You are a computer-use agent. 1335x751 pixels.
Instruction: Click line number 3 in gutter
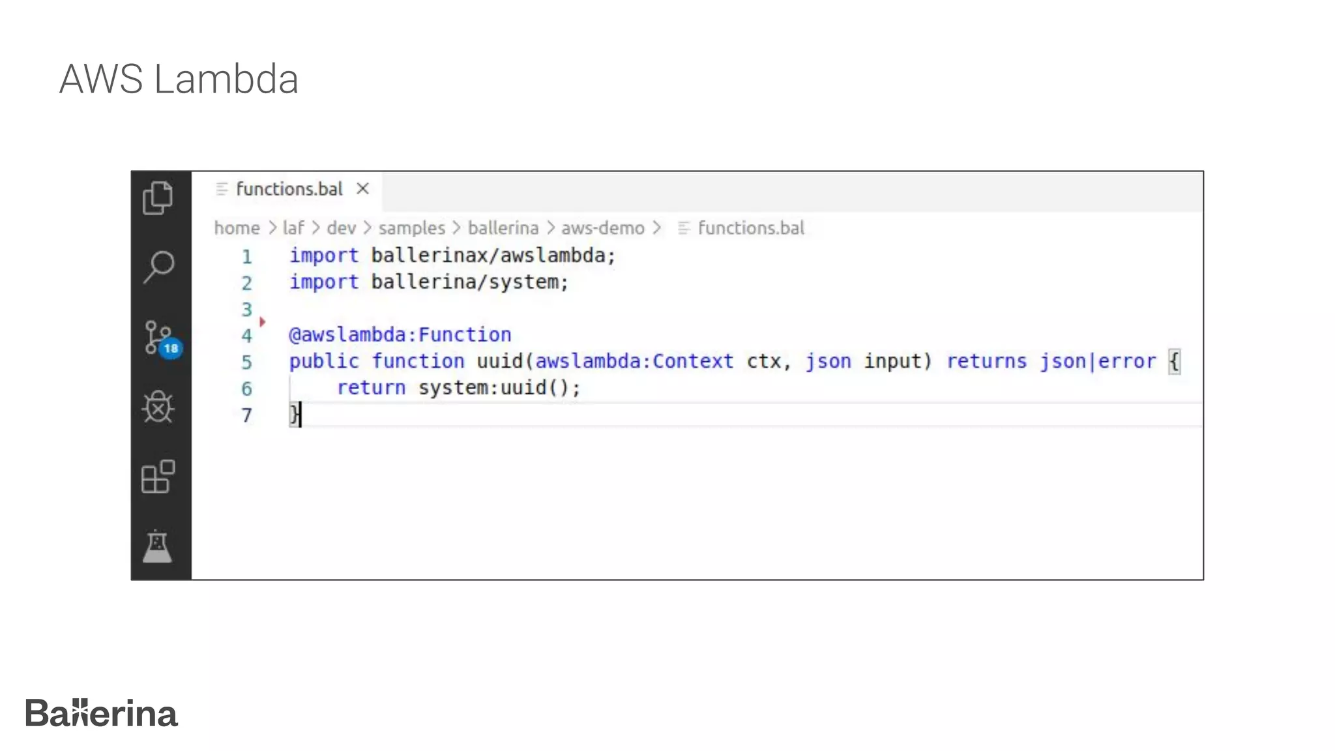246,310
